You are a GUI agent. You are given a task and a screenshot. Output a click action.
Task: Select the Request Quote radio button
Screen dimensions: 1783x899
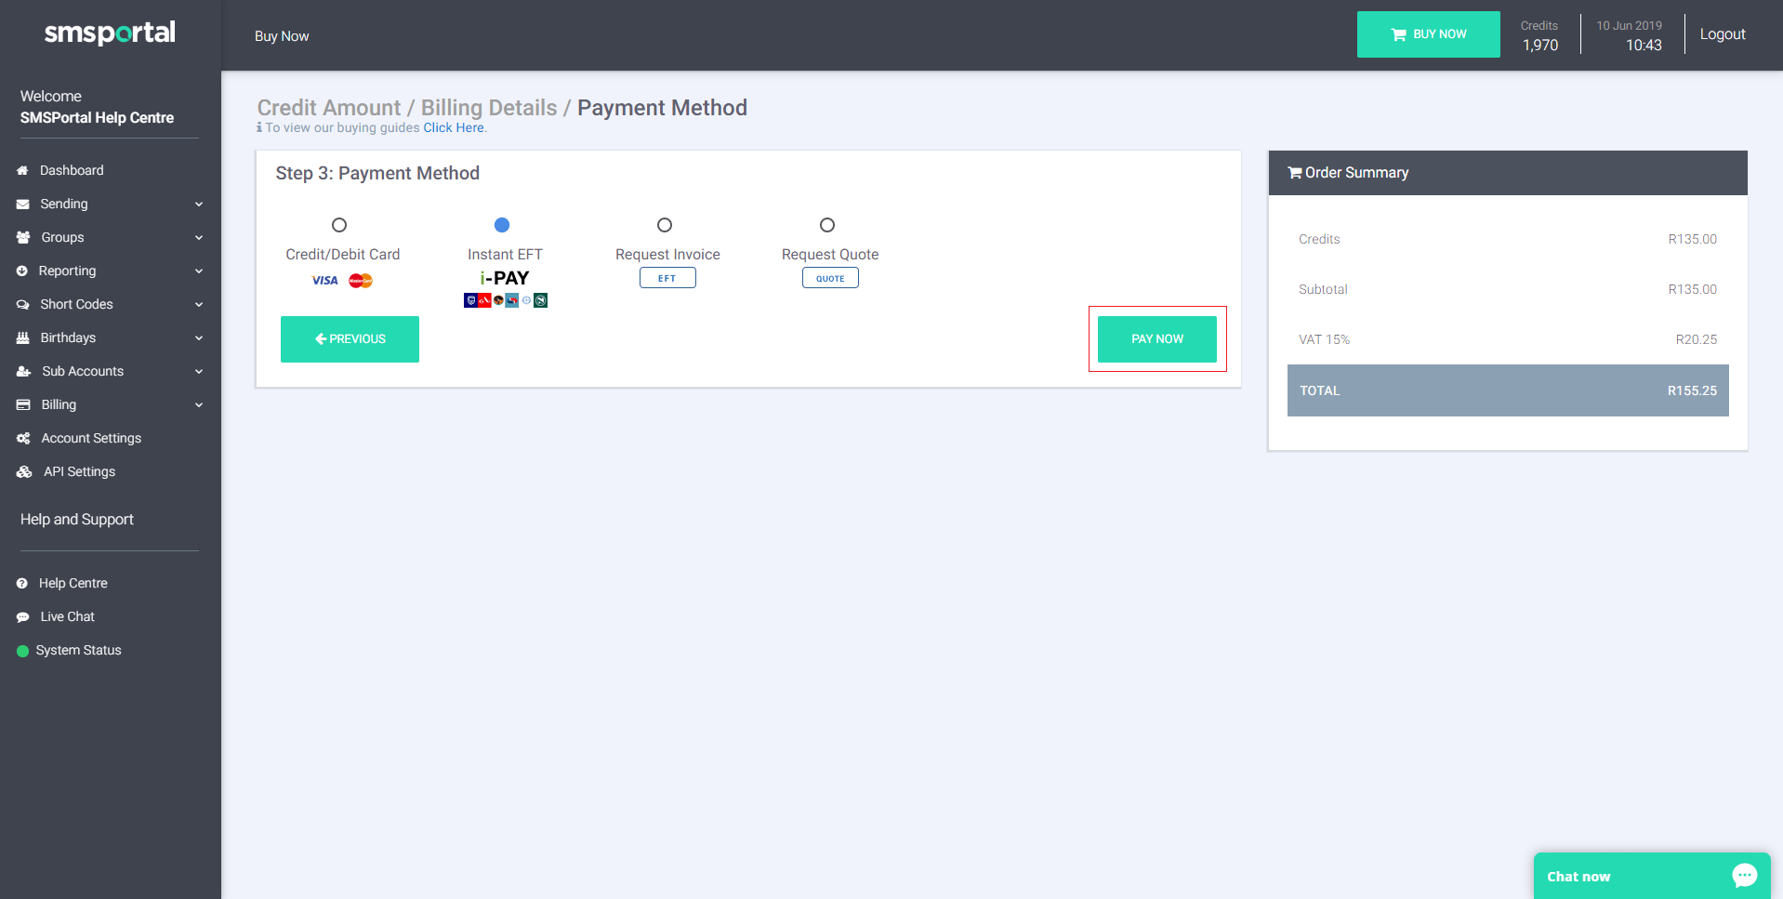pos(826,224)
